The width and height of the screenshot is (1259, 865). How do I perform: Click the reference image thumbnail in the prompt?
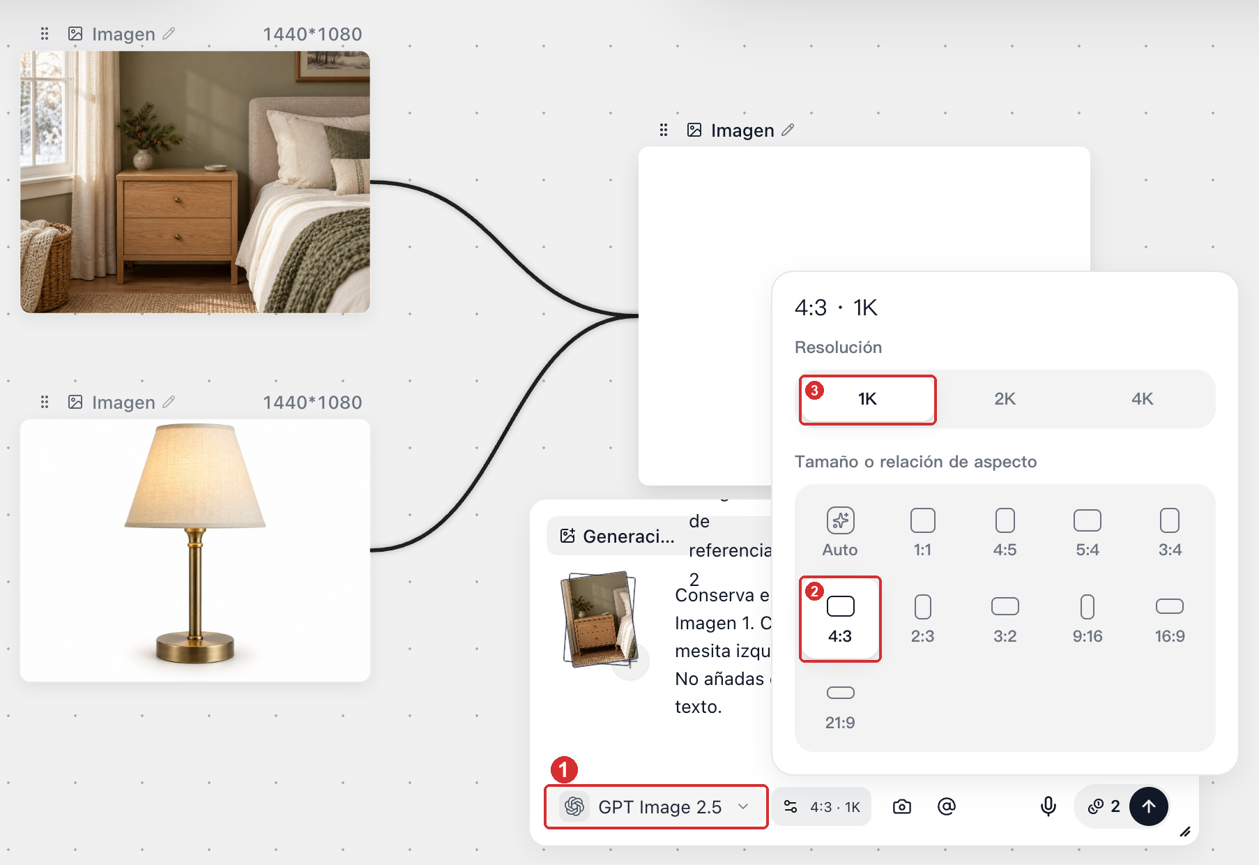(600, 619)
